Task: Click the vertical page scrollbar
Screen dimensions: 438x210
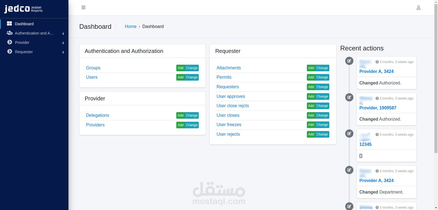Action: point(436,78)
